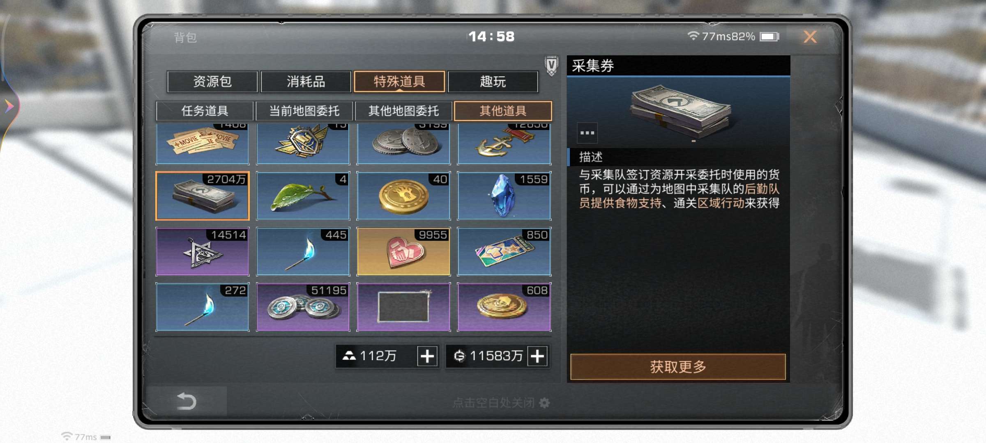Select the colorful ticket item 850
This screenshot has height=443, width=986.
[x=504, y=251]
